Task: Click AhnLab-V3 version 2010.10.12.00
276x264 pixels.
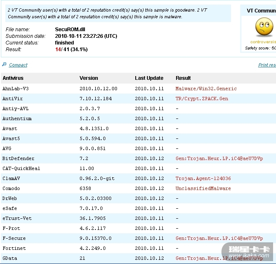Action: tap(98, 89)
